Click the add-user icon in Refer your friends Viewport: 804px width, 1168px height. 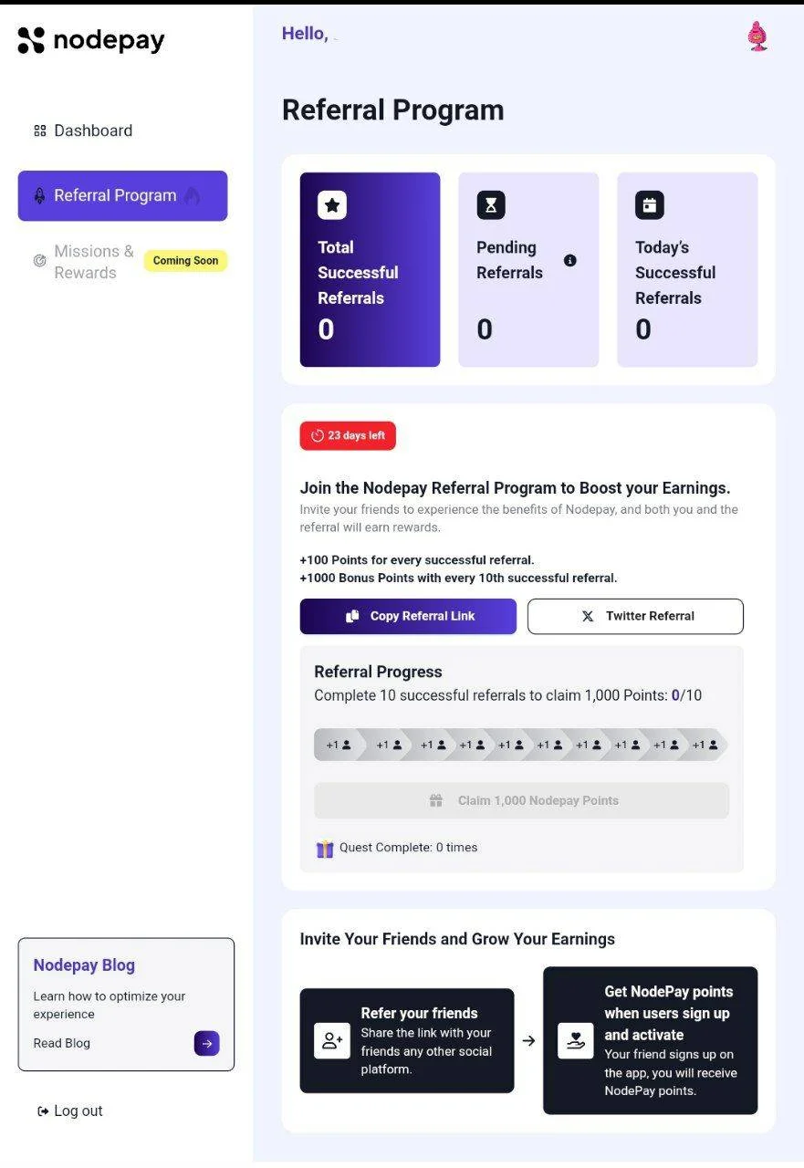pos(332,1040)
